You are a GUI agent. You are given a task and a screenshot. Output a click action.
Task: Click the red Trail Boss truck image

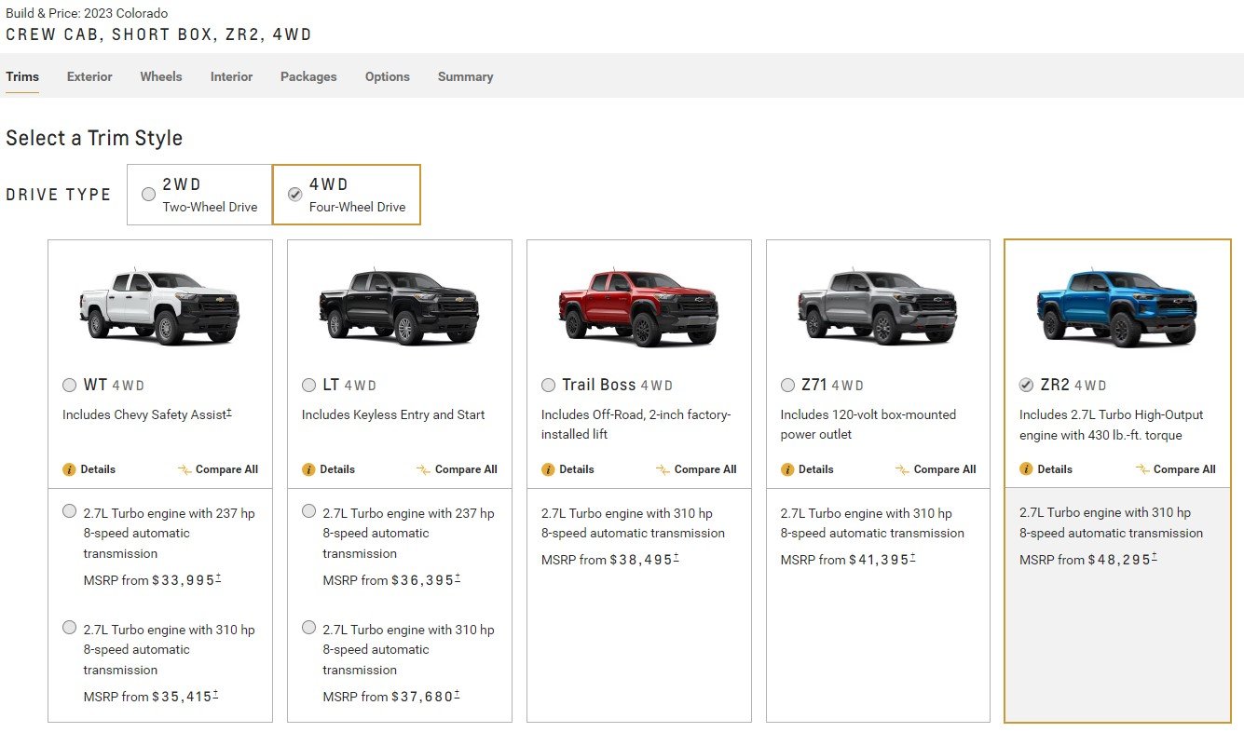(638, 305)
